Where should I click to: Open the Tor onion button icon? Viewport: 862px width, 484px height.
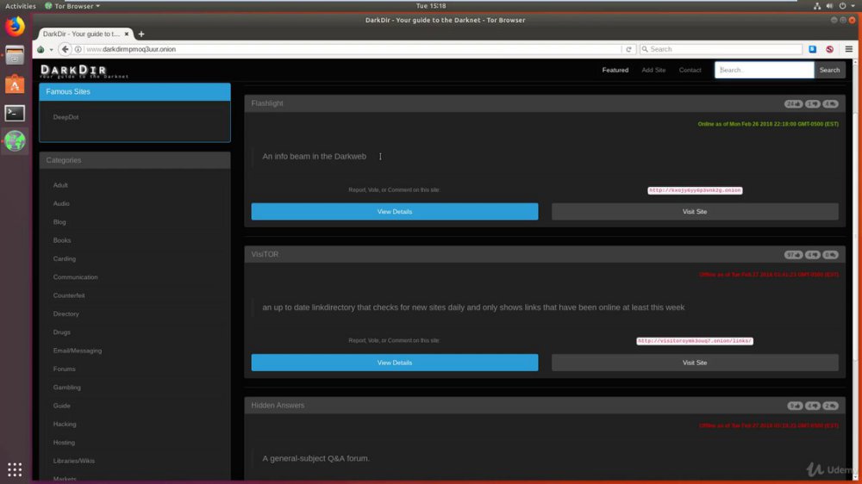pos(41,49)
